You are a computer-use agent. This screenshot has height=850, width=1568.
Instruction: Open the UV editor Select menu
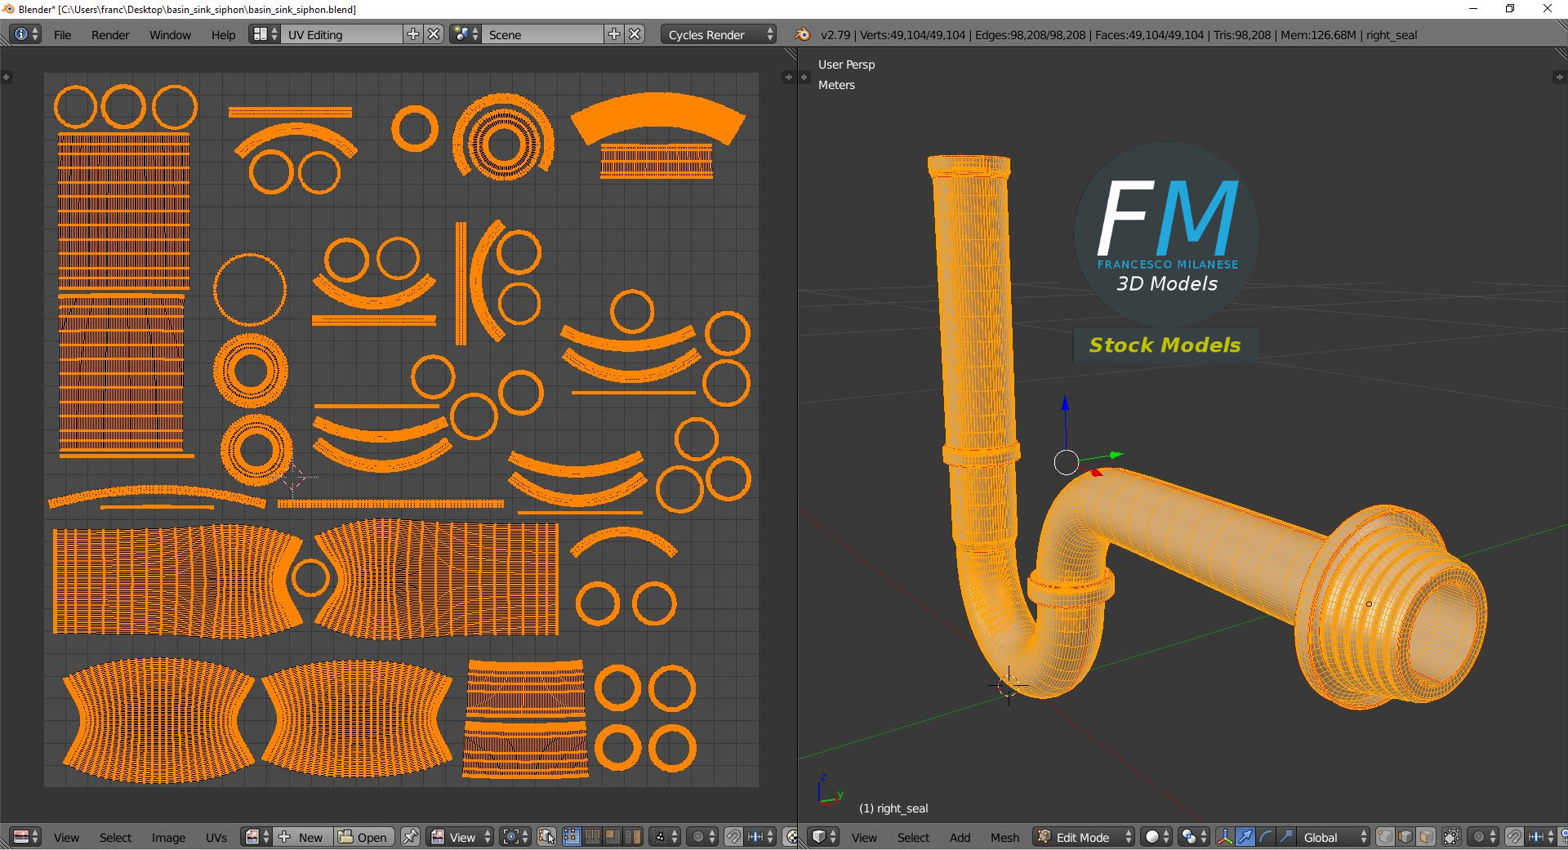[x=115, y=837]
